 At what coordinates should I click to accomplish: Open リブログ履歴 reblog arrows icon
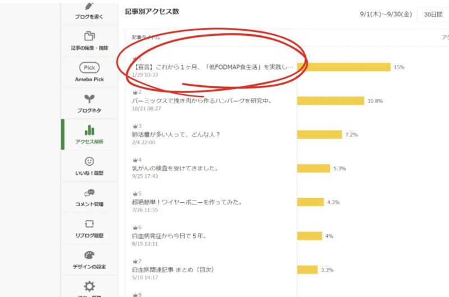click(89, 224)
